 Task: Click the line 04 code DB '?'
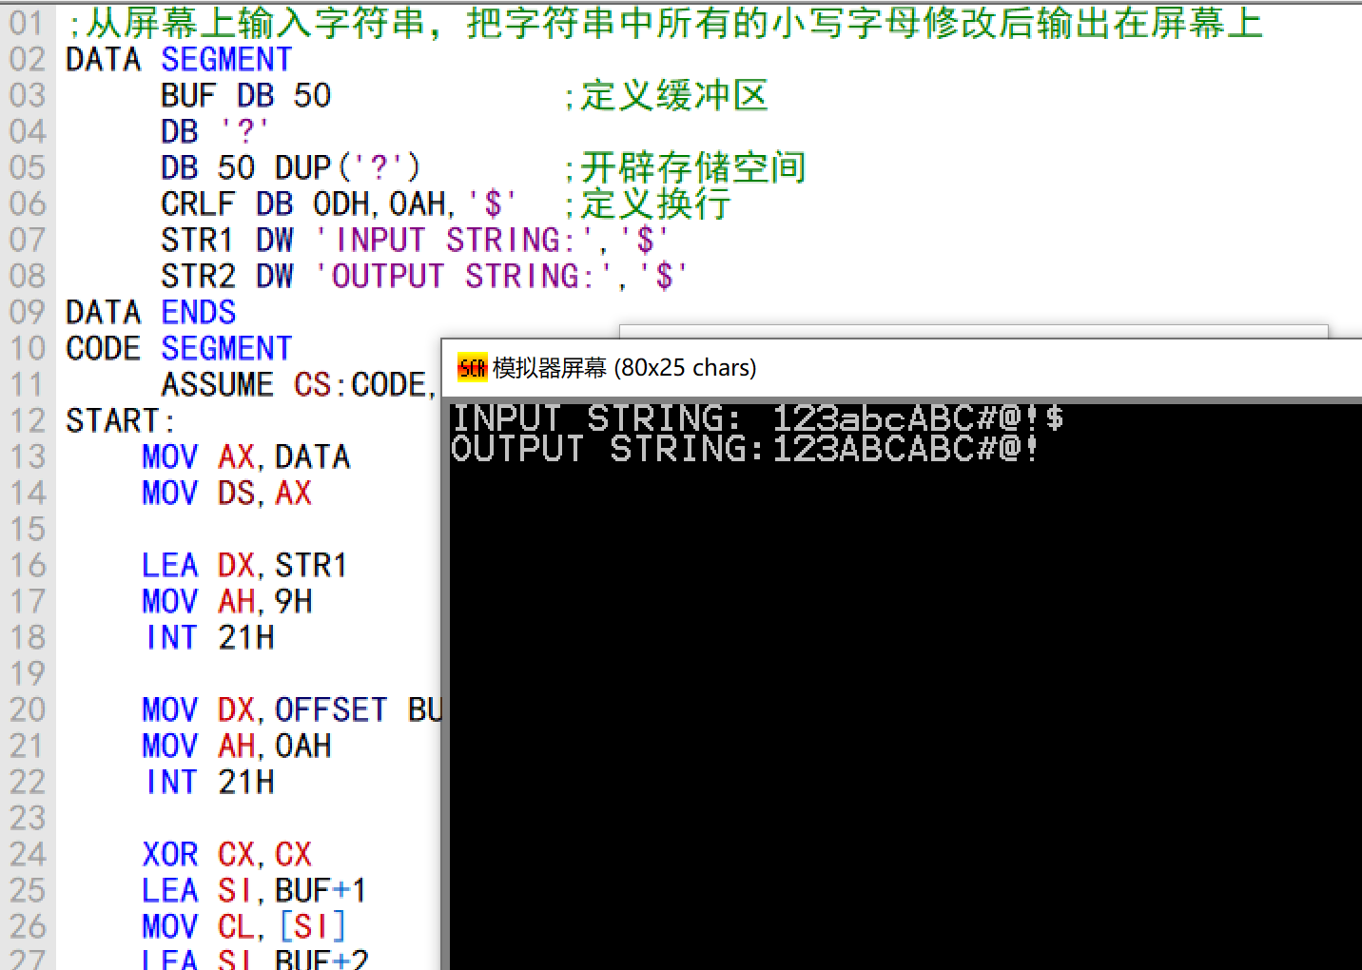215,132
